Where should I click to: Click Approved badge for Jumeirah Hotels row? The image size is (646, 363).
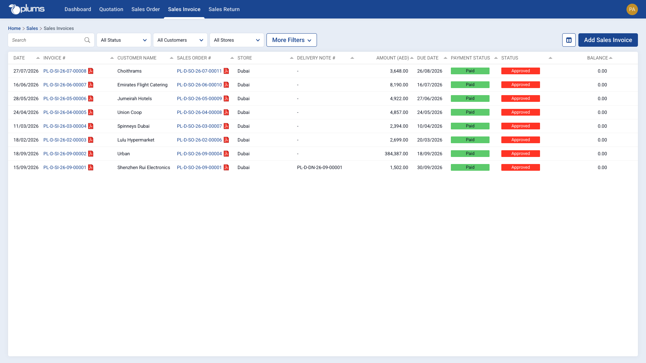click(521, 98)
